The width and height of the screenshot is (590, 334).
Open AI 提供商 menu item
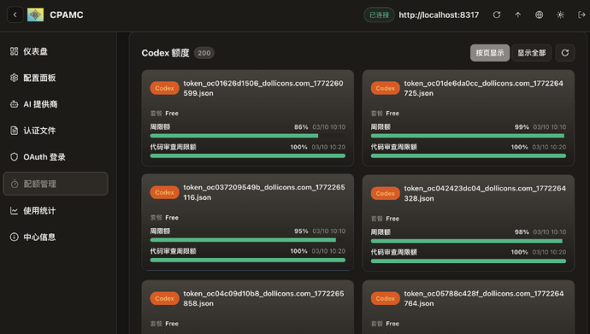[x=56, y=104]
